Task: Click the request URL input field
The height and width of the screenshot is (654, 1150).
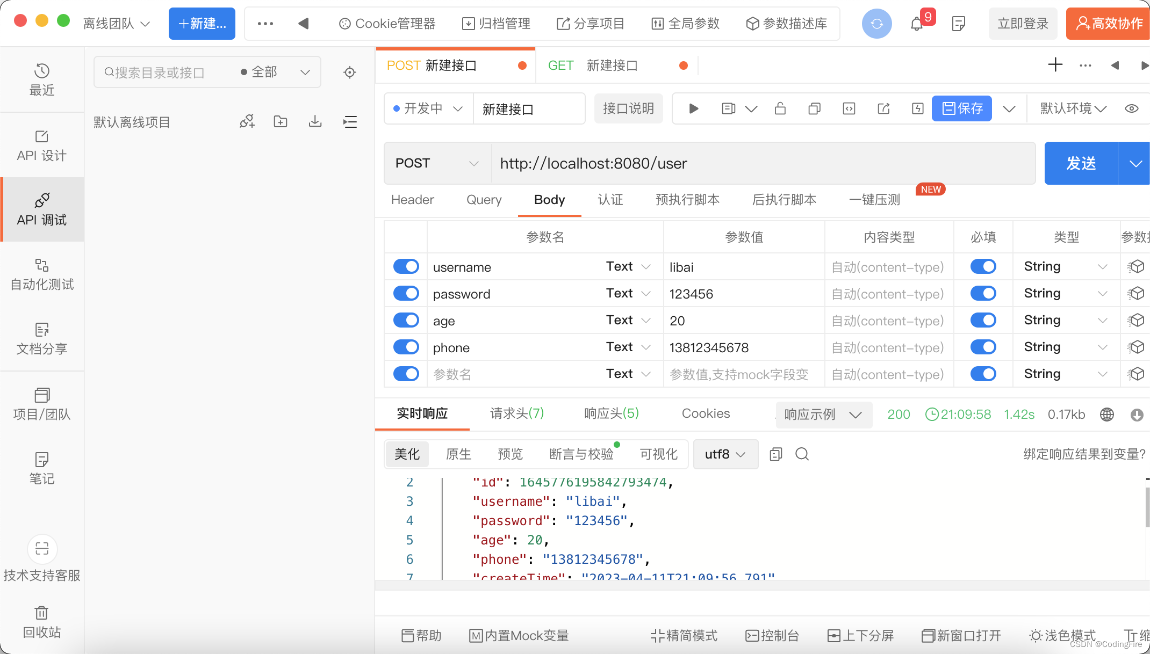Action: tap(763, 163)
